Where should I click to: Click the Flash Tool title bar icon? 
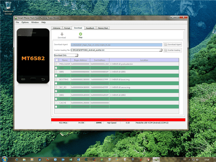[x=16, y=18]
